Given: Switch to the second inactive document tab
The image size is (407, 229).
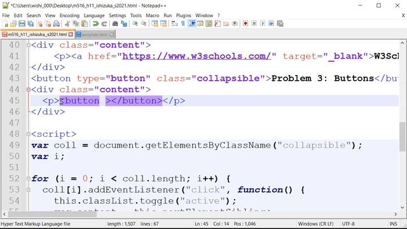Looking at the screenshot, I should pyautogui.click(x=95, y=34).
